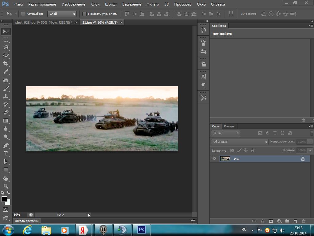Select the Hand tool
This screenshot has height=236, width=314.
point(6,178)
